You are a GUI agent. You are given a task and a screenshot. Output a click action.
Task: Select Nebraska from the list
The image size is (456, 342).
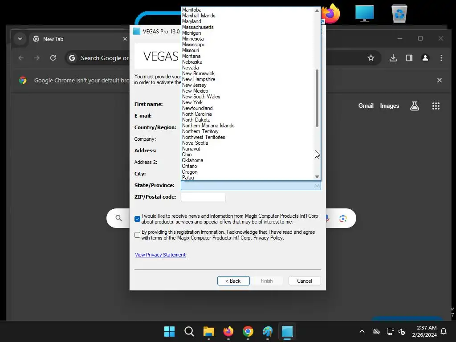[x=192, y=62]
